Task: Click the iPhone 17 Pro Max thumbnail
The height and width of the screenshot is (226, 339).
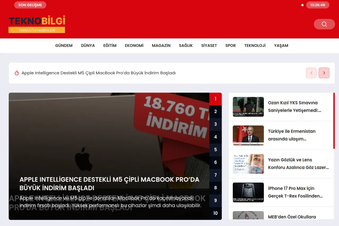Action: coord(248,193)
